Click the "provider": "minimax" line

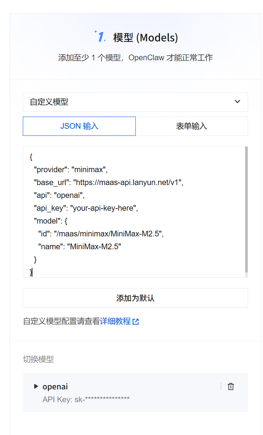point(71,169)
